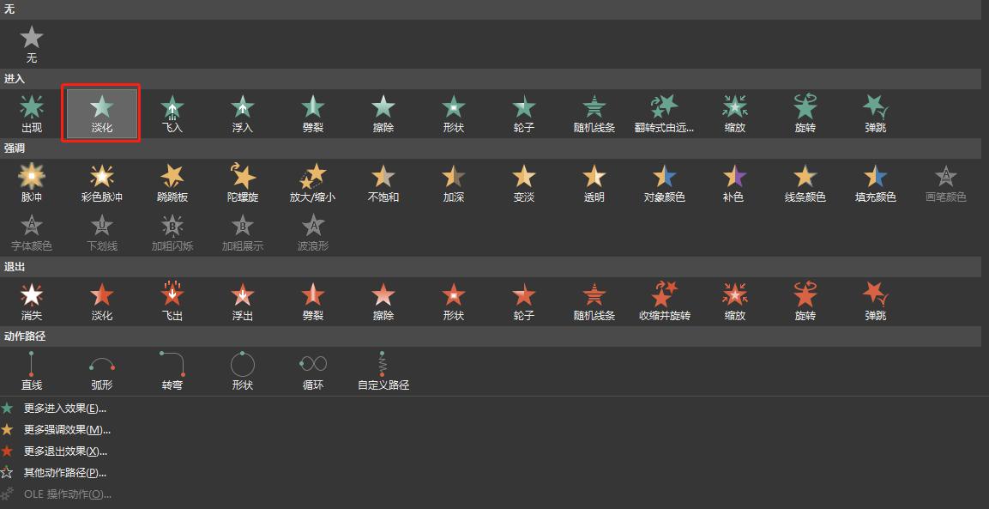Select the 无 option to remove animation
This screenshot has width=989, height=509.
tap(32, 43)
